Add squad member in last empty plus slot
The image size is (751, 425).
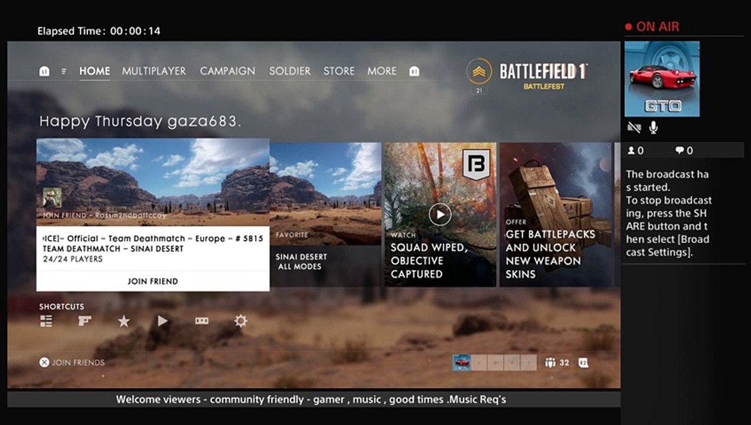528,362
